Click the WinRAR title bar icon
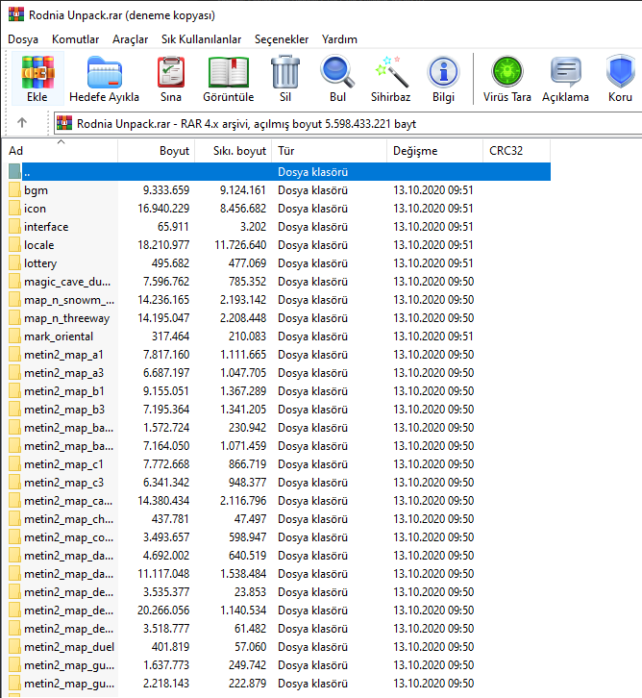 (16, 14)
